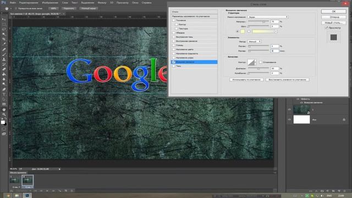Open the timeline panel flyout menu

click(x=274, y=173)
